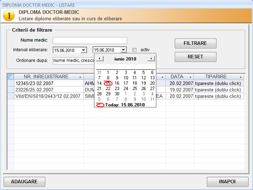
Task: Click the Nume medic text field
Action: (90, 40)
